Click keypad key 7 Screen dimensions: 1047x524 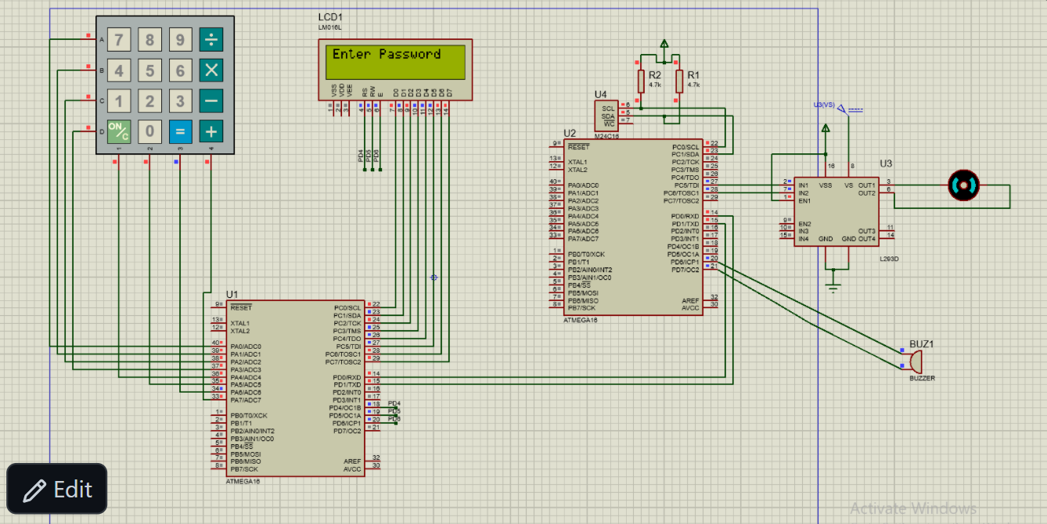[x=119, y=40]
